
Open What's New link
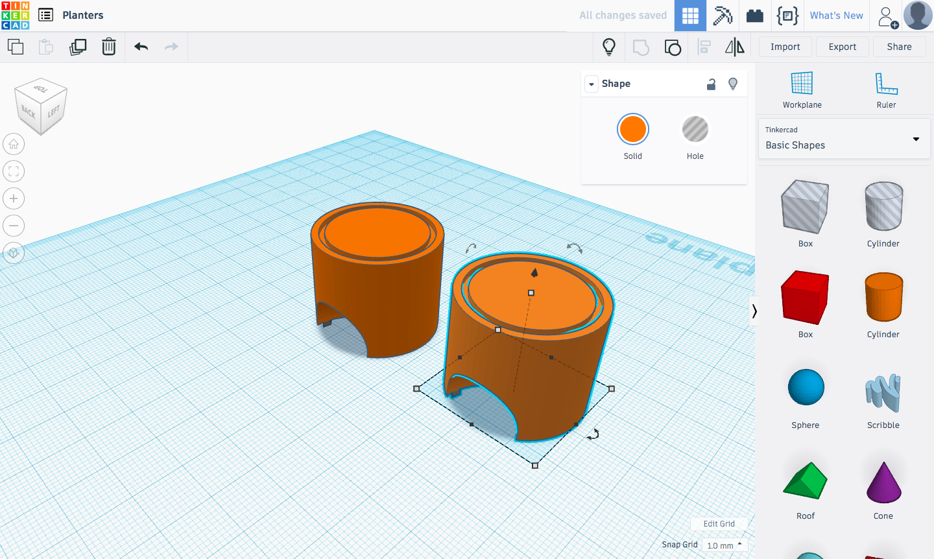tap(837, 16)
